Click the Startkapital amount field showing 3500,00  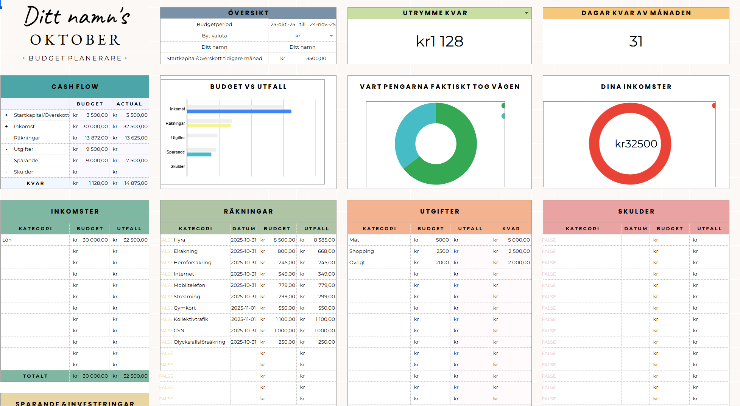[x=316, y=59]
